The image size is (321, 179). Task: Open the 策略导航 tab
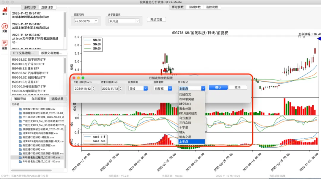[20, 99]
